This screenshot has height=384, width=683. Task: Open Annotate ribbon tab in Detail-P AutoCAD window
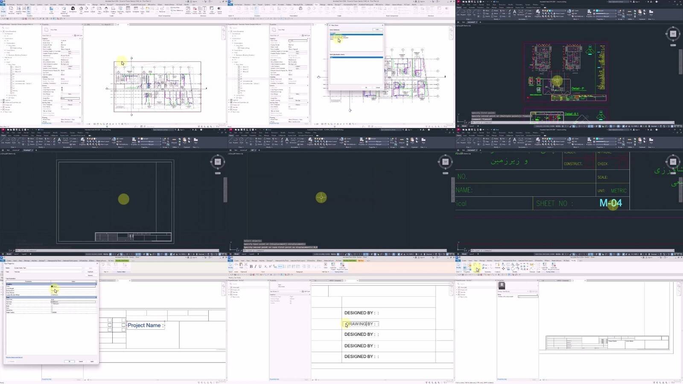472,7
